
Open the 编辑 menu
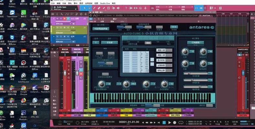click(58, 3)
